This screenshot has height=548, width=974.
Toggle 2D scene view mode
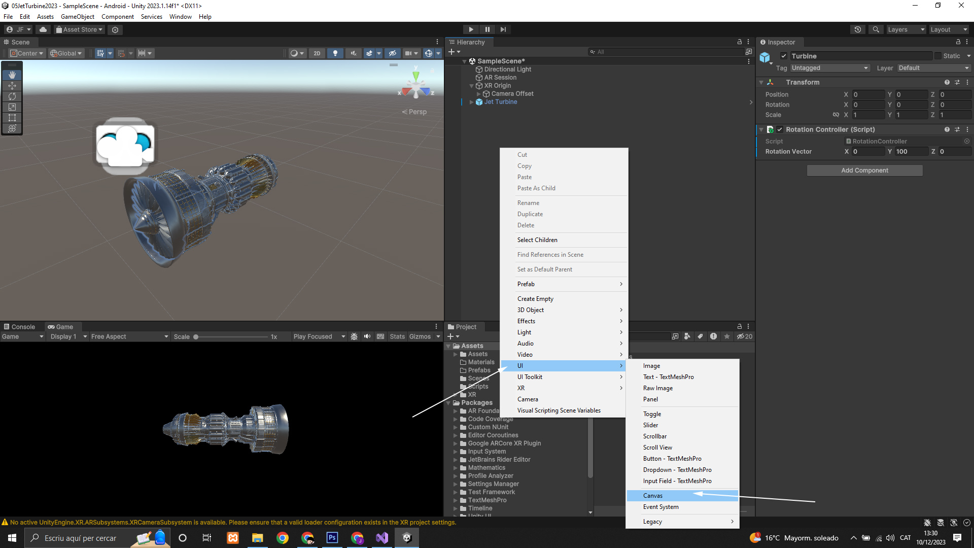pyautogui.click(x=317, y=53)
